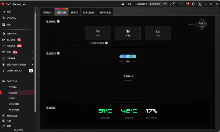Viewport: 220px width, 132px height.
Task: Open the home icon in title bar
Action: coord(130,4)
